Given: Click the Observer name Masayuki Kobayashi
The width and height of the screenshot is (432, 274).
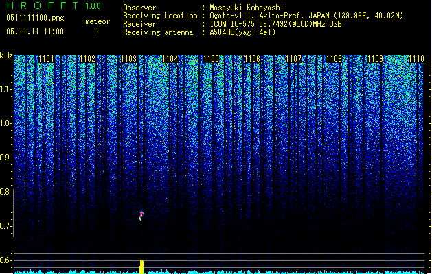Looking at the screenshot, I should click(247, 8).
